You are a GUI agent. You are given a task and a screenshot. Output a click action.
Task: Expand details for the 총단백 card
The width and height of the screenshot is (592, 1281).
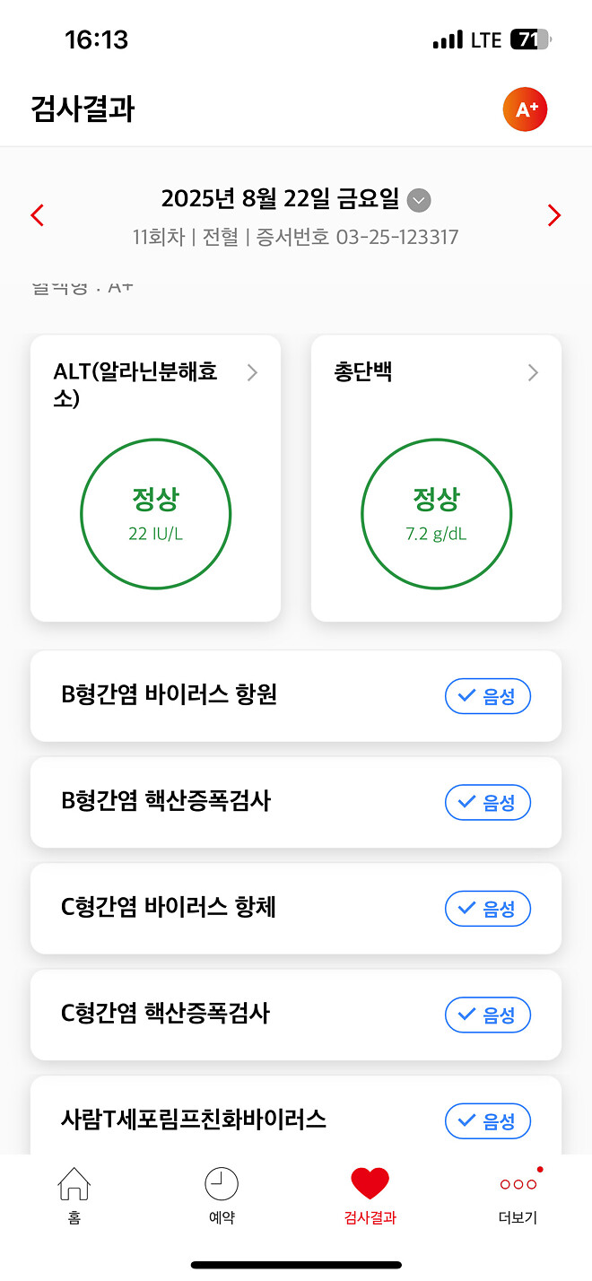(533, 372)
